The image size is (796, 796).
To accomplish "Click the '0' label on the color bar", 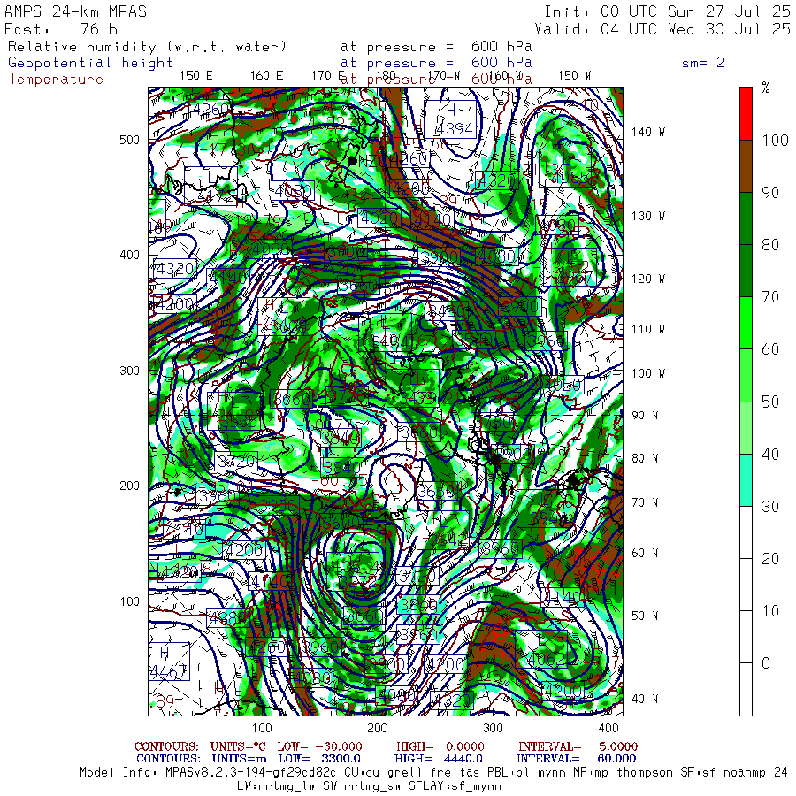I will point(766,663).
